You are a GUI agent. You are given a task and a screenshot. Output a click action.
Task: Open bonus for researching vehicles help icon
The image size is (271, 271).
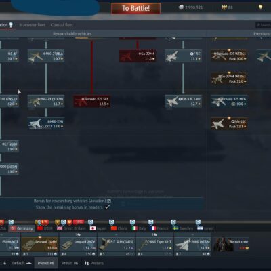pyautogui.click(x=109, y=201)
